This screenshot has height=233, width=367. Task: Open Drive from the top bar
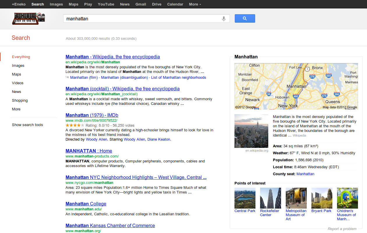coord(157,4)
